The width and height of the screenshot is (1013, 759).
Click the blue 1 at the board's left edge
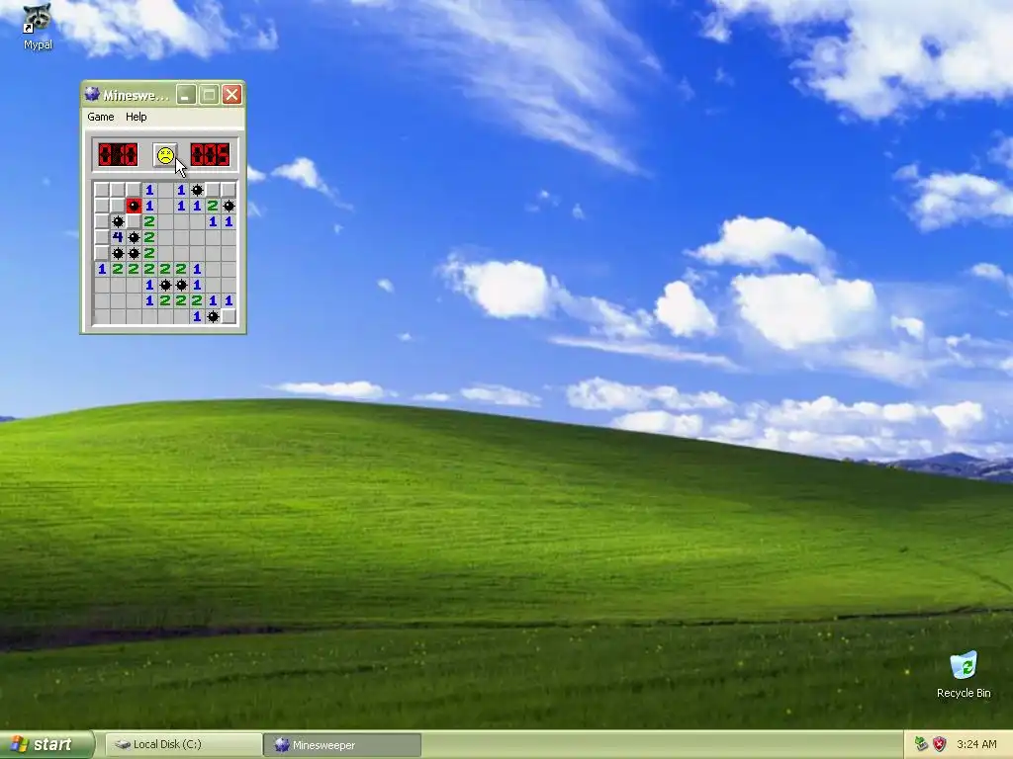102,269
